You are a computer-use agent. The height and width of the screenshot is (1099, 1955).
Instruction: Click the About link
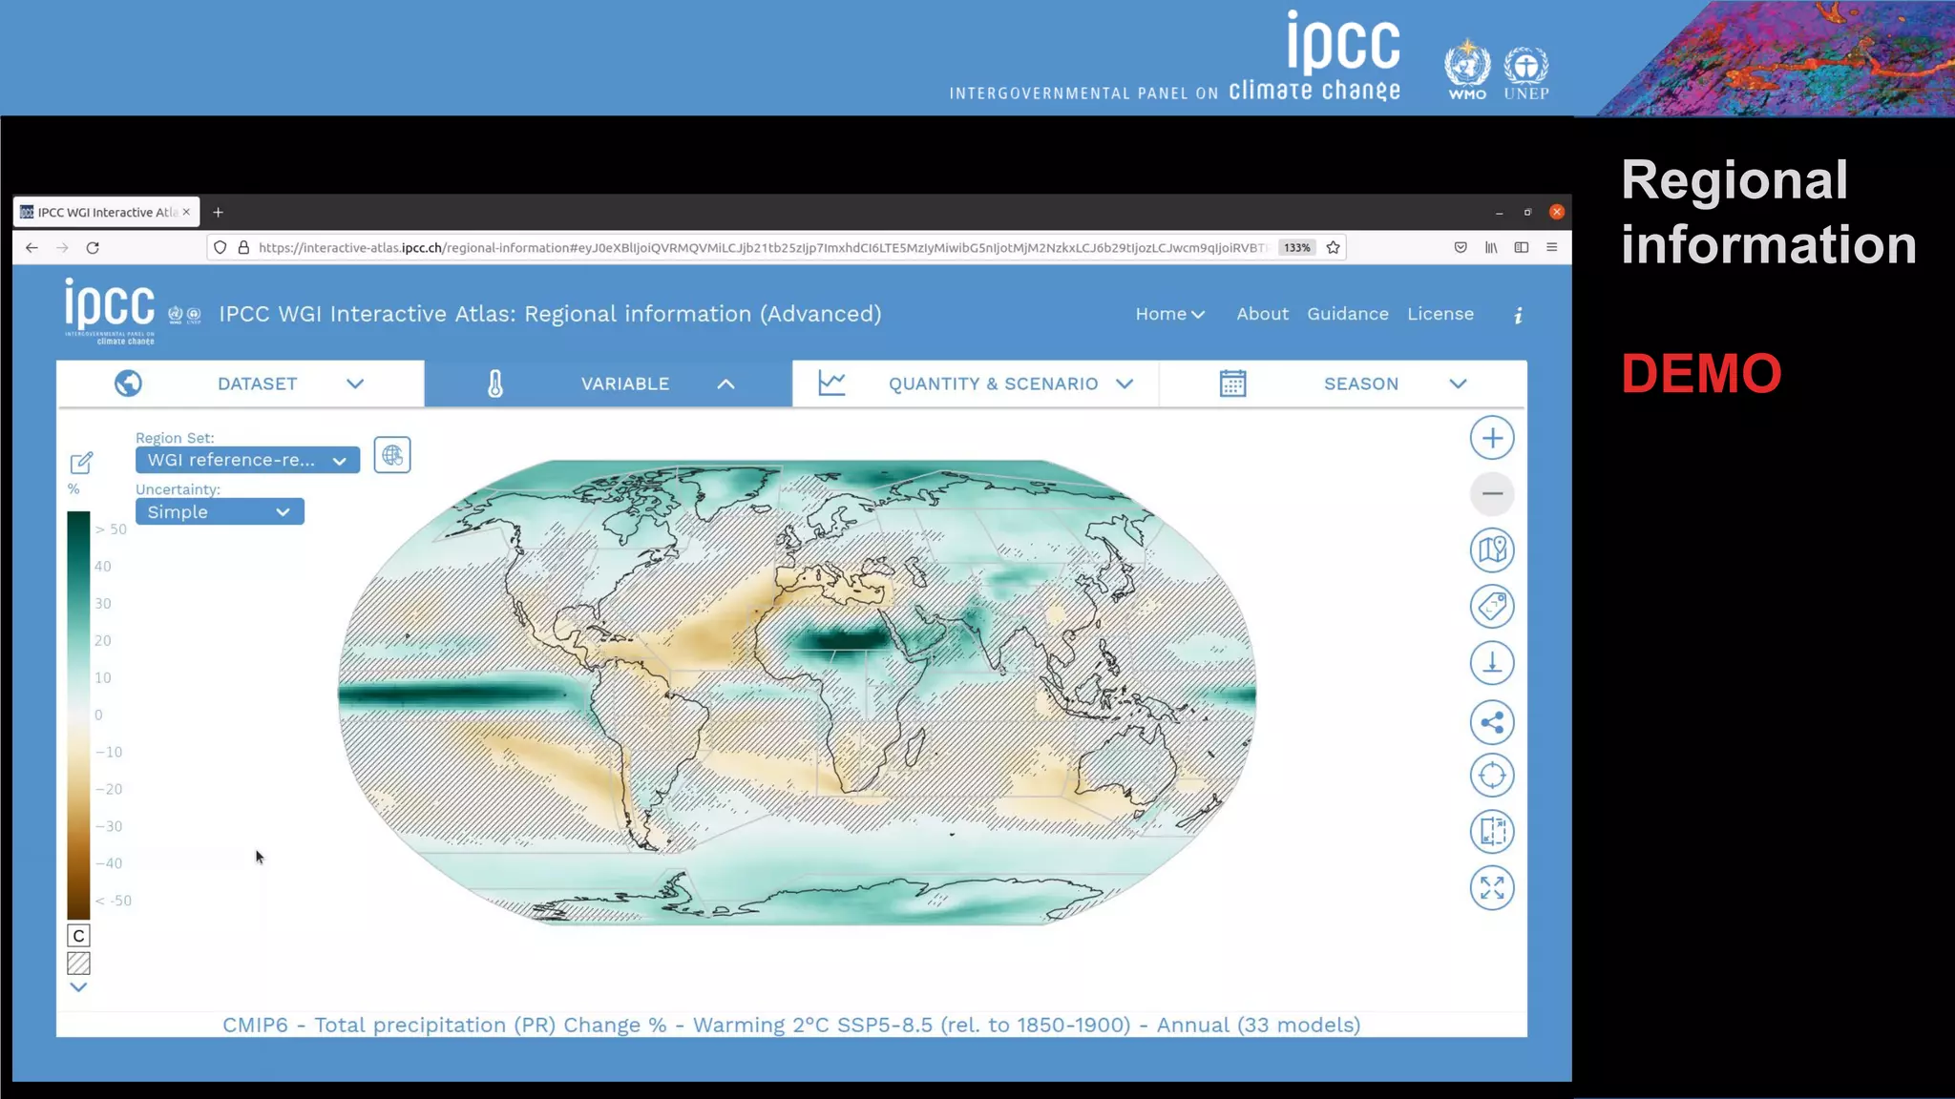click(x=1262, y=314)
